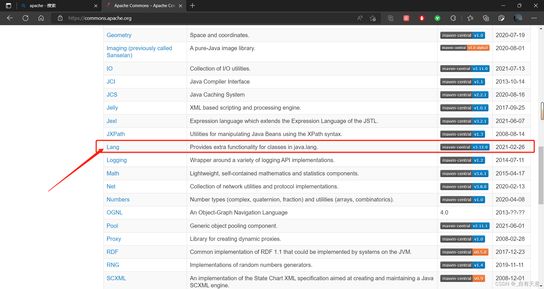Select the Lang release date 2021-02-26
This screenshot has height=289, width=544.
510,147
